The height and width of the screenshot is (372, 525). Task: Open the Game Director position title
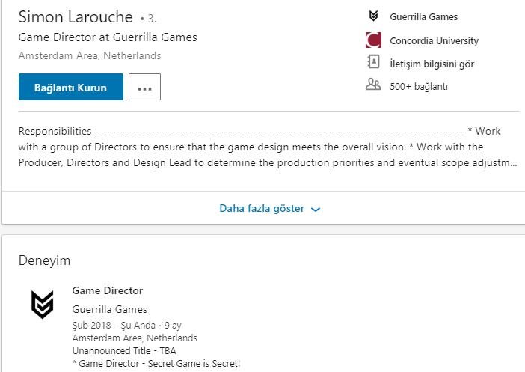coord(108,290)
